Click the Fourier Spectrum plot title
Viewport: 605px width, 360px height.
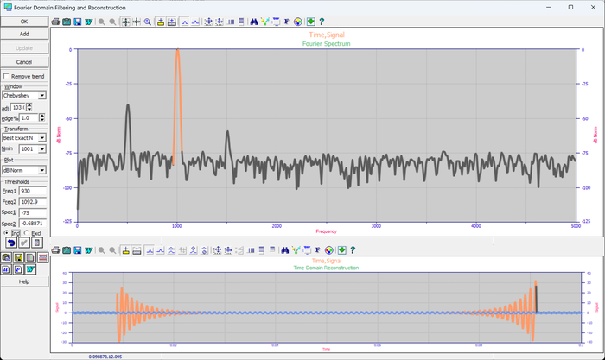coord(327,43)
